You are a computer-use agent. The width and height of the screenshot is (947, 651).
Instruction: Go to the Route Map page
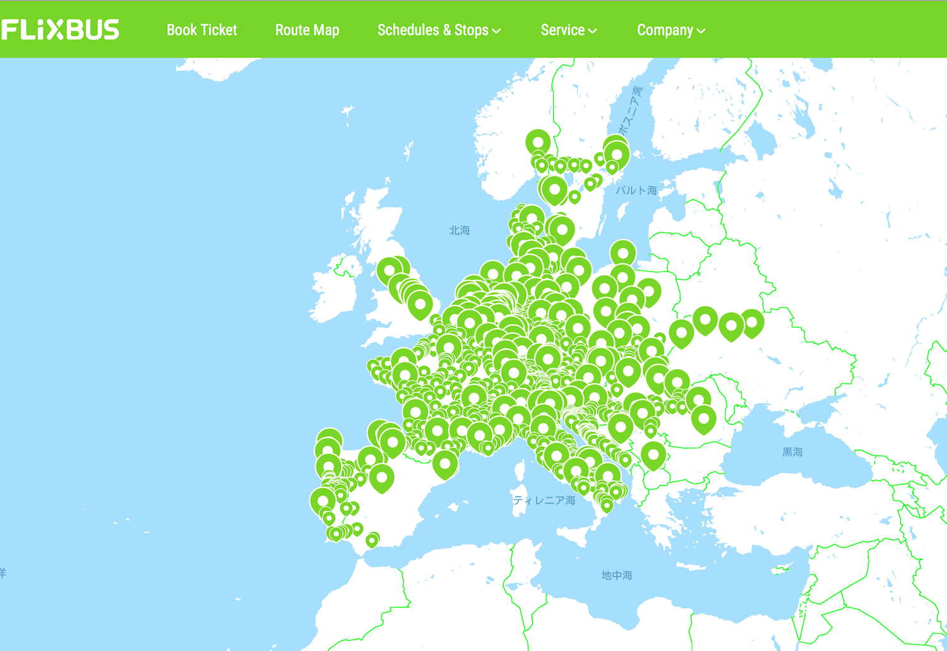[307, 30]
